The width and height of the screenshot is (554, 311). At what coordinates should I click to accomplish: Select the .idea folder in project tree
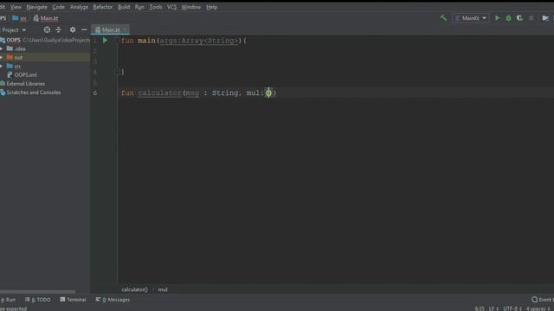tap(16, 48)
